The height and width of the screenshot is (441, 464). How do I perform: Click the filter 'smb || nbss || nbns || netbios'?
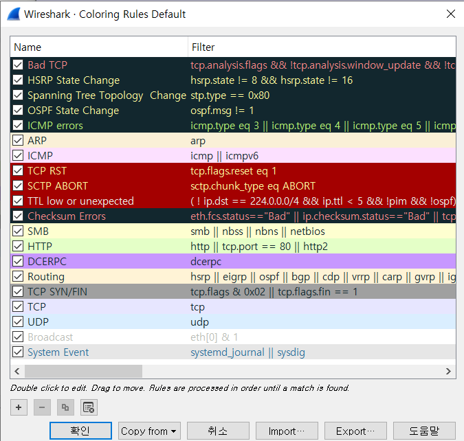coord(258,231)
